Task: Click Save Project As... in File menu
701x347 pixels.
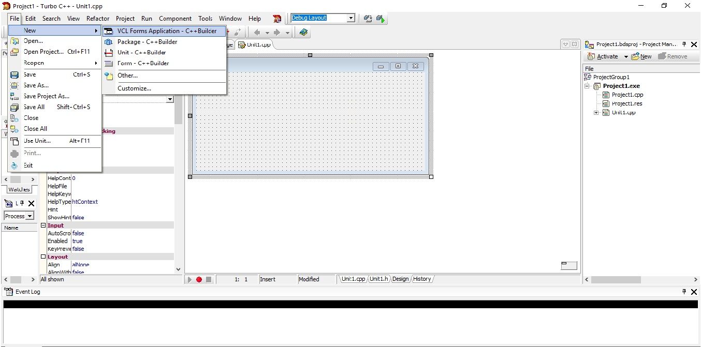Action: point(55,96)
